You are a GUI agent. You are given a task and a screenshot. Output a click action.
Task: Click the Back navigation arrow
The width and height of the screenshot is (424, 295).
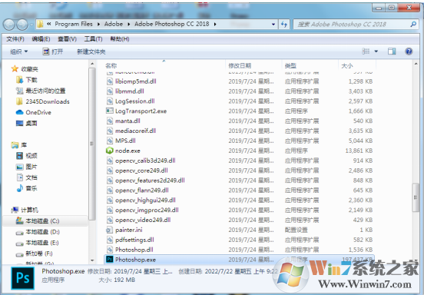click(9, 25)
